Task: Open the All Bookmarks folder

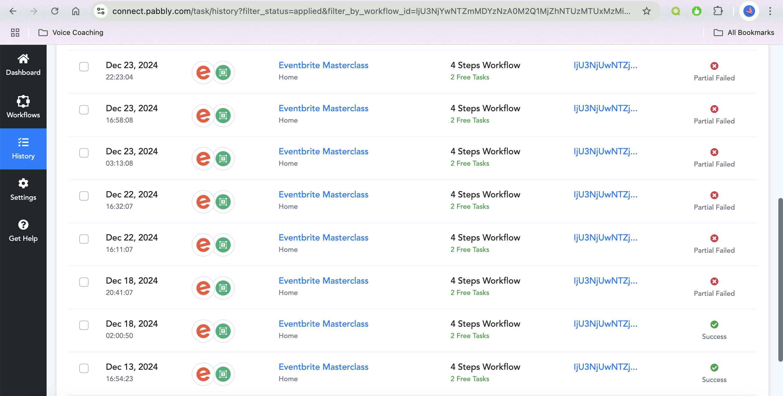Action: (x=743, y=33)
